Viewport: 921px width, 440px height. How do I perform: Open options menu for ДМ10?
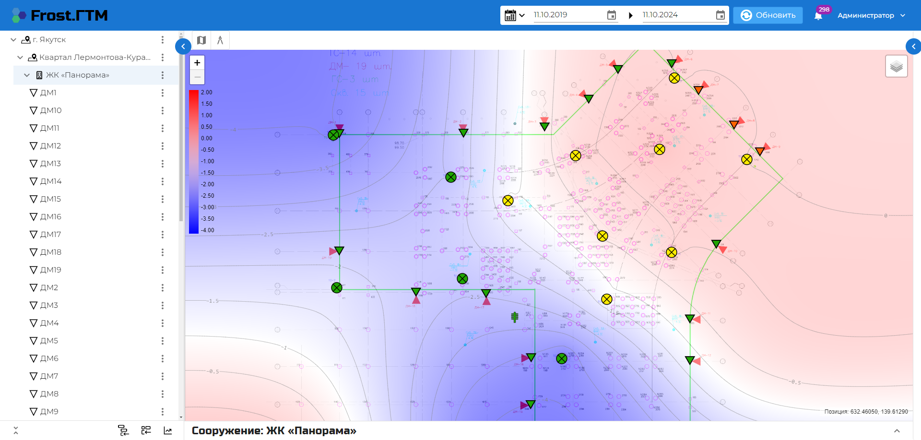(x=163, y=111)
